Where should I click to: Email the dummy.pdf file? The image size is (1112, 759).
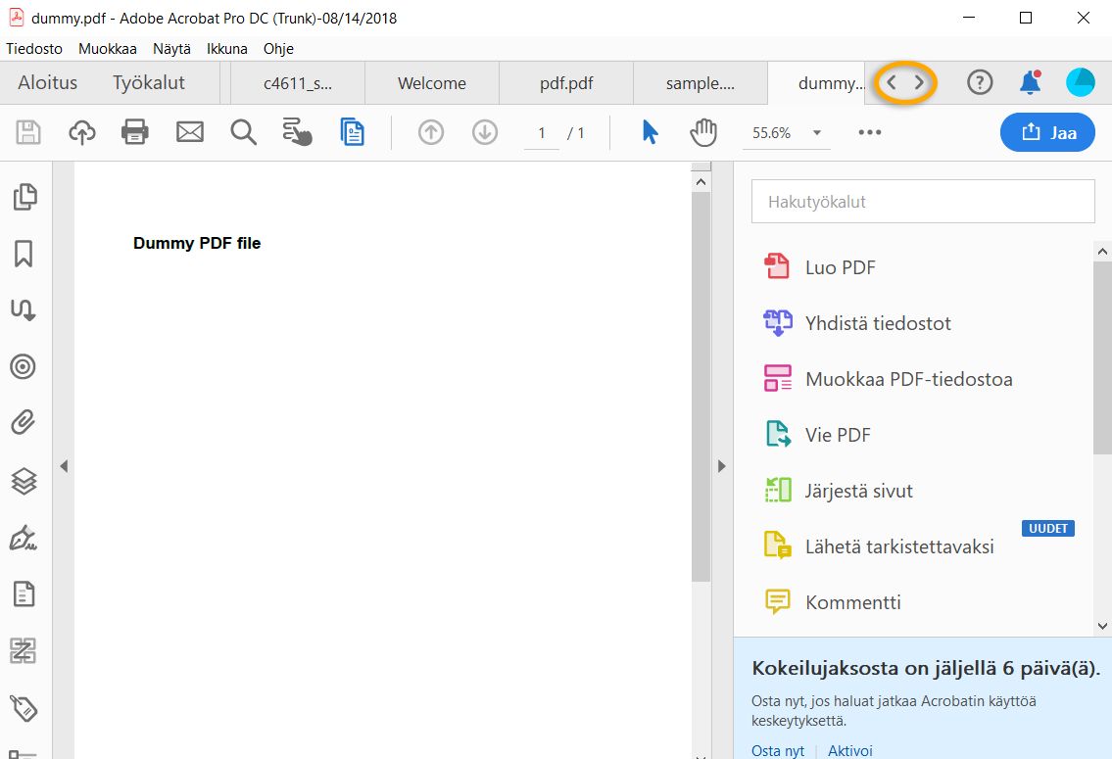(x=189, y=131)
